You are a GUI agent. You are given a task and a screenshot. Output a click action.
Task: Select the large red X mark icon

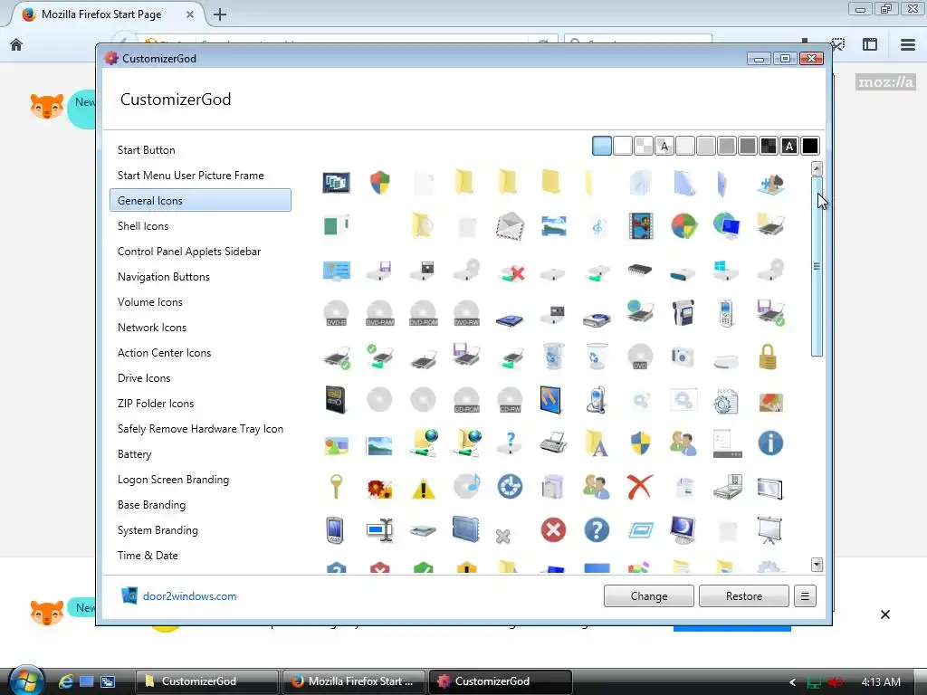tap(640, 486)
